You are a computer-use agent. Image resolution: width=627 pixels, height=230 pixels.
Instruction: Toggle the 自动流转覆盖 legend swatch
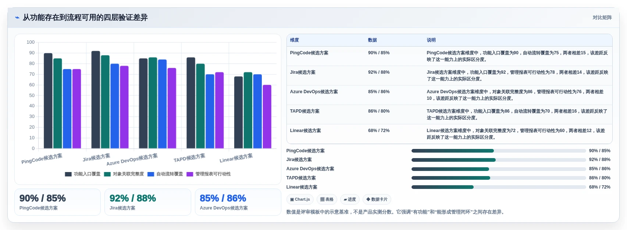click(151, 174)
